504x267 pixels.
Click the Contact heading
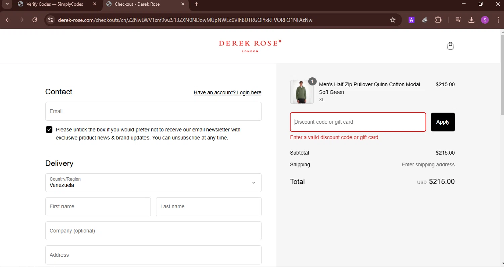59,92
